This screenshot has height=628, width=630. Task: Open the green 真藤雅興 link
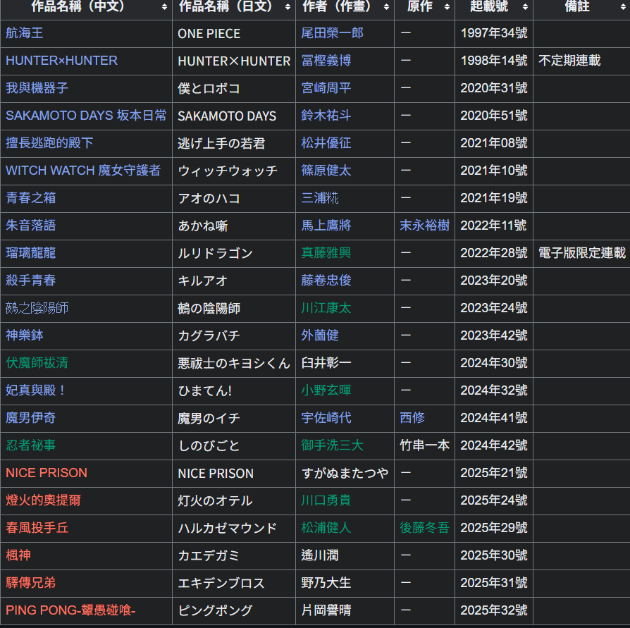coord(326,253)
